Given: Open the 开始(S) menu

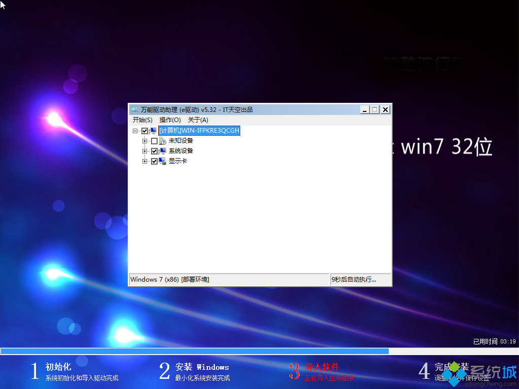Looking at the screenshot, I should click(x=142, y=120).
